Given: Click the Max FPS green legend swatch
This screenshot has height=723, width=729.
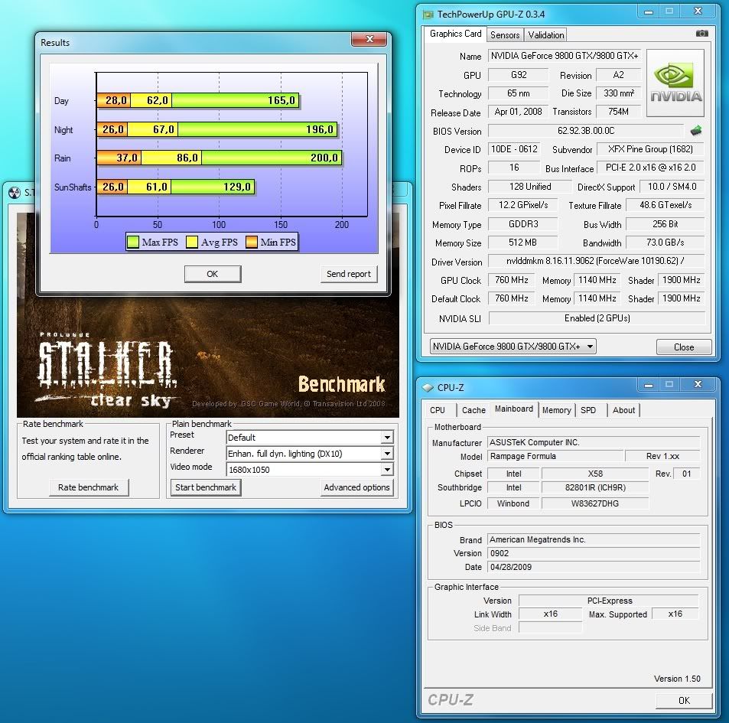Looking at the screenshot, I should (x=133, y=243).
